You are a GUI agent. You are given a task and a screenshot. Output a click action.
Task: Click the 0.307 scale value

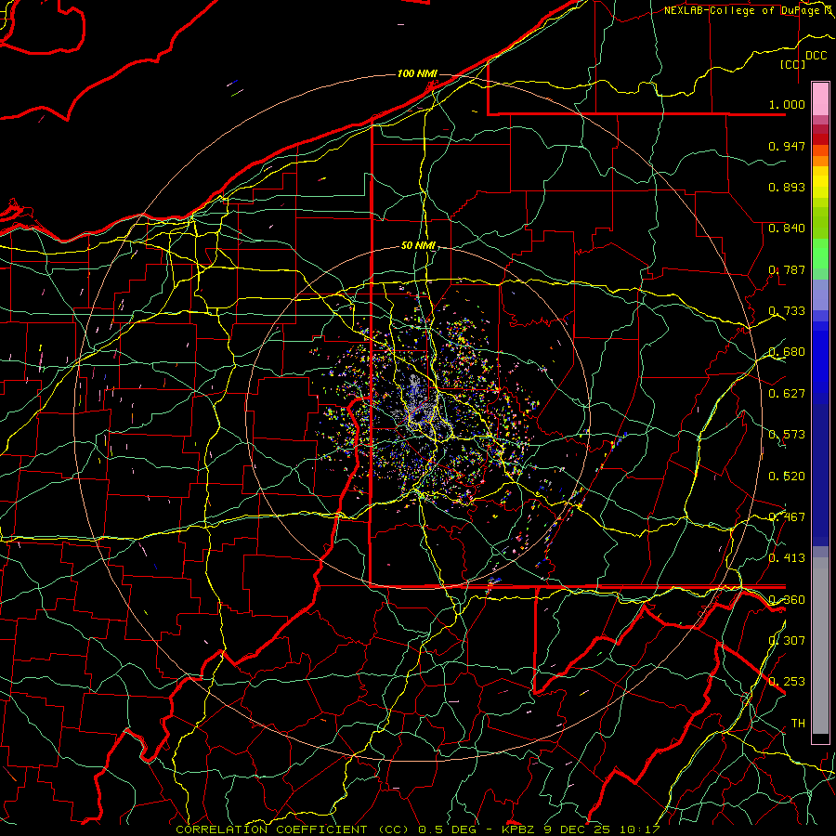(x=787, y=640)
